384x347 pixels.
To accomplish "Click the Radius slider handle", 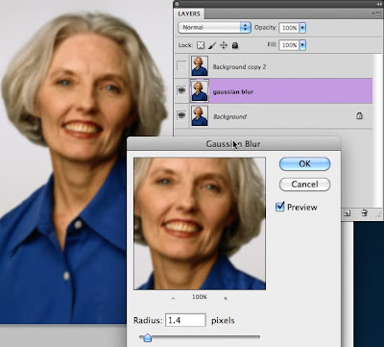I will click(x=147, y=337).
